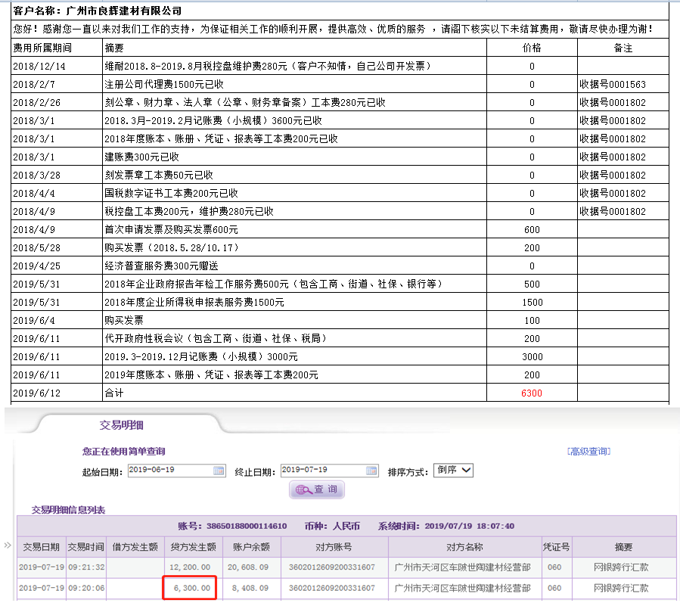Open the 高级查询 advanced query link

coord(588,452)
